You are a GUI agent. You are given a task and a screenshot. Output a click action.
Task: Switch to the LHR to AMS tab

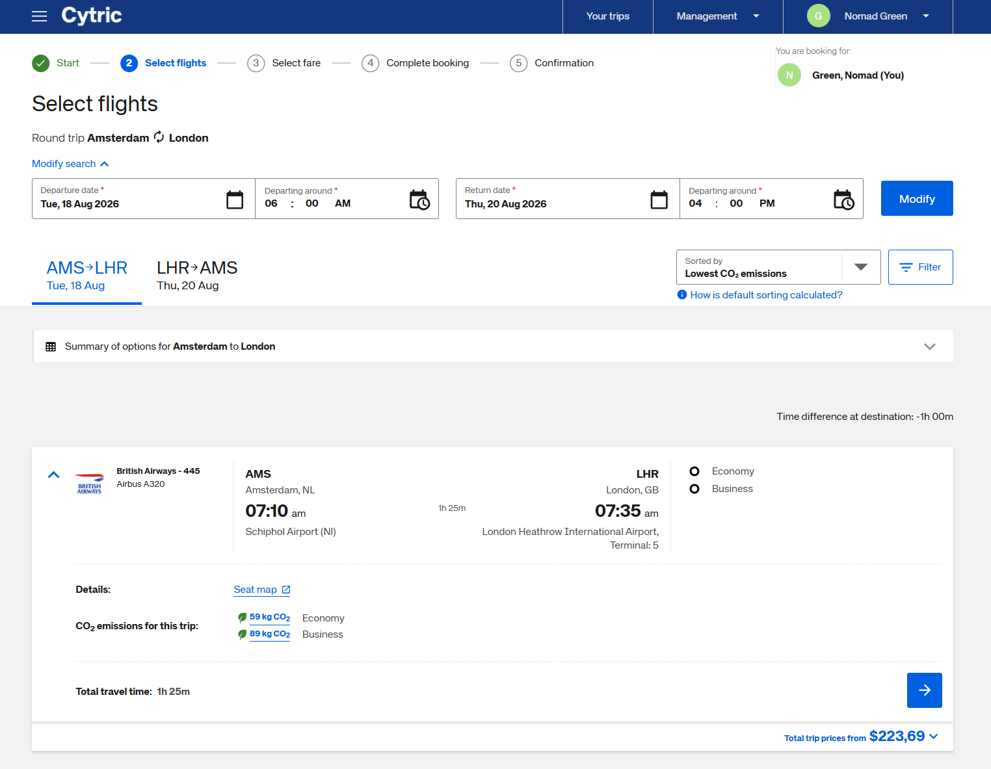[197, 276]
